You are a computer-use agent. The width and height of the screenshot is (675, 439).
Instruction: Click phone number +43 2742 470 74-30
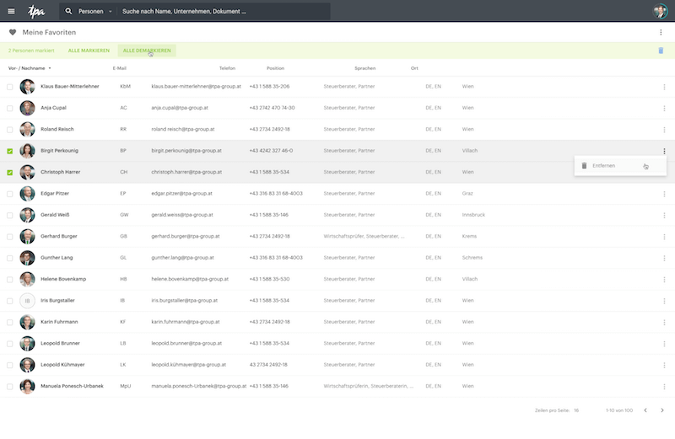272,108
